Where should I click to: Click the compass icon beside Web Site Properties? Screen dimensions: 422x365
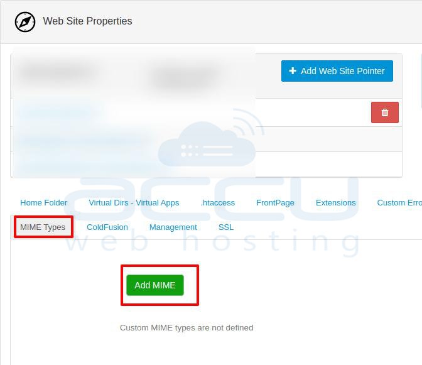(25, 22)
